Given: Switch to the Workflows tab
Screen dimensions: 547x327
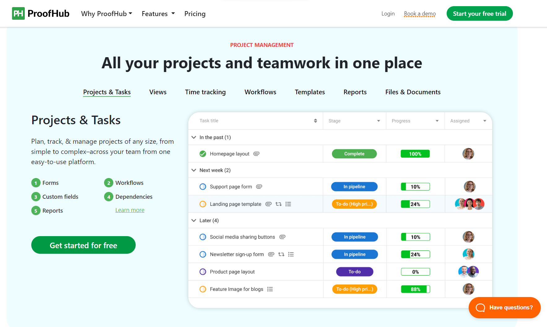Looking at the screenshot, I should tap(260, 92).
